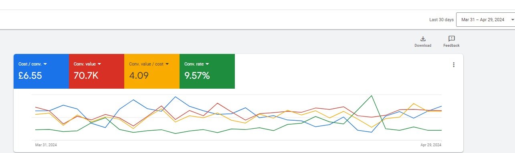Click the blue line's highest peak on chart
This screenshot has height=153, width=515.
click(175, 97)
